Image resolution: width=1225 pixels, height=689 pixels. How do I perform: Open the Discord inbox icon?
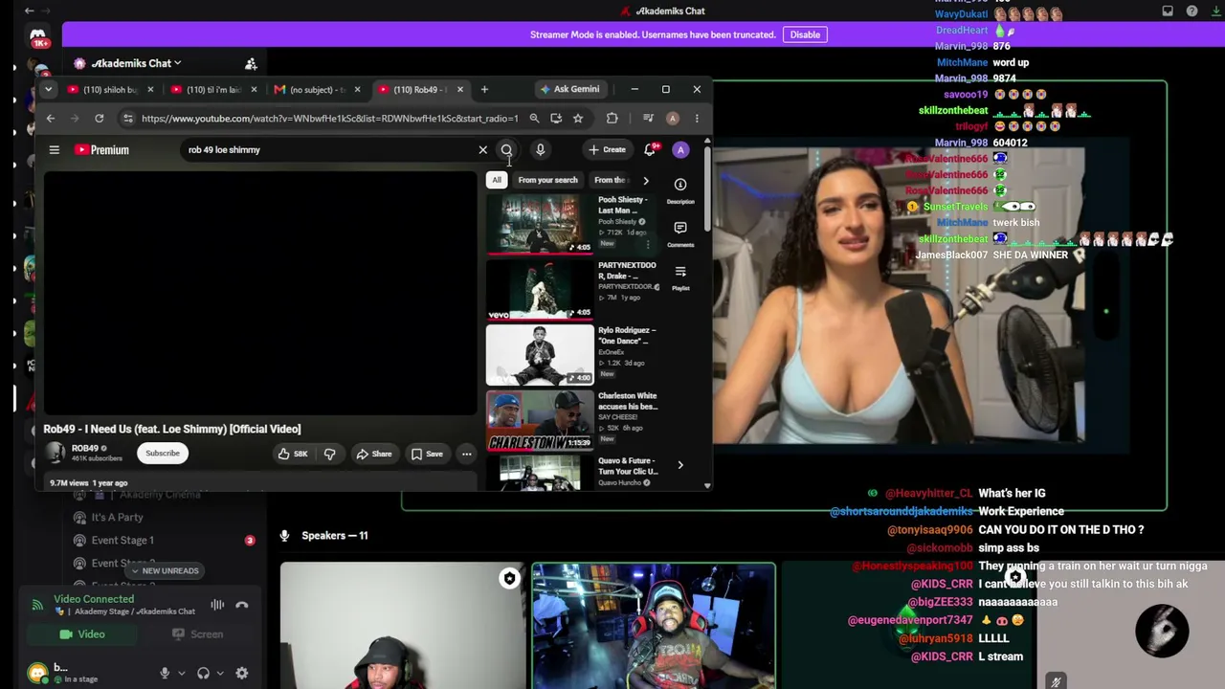pyautogui.click(x=1168, y=11)
